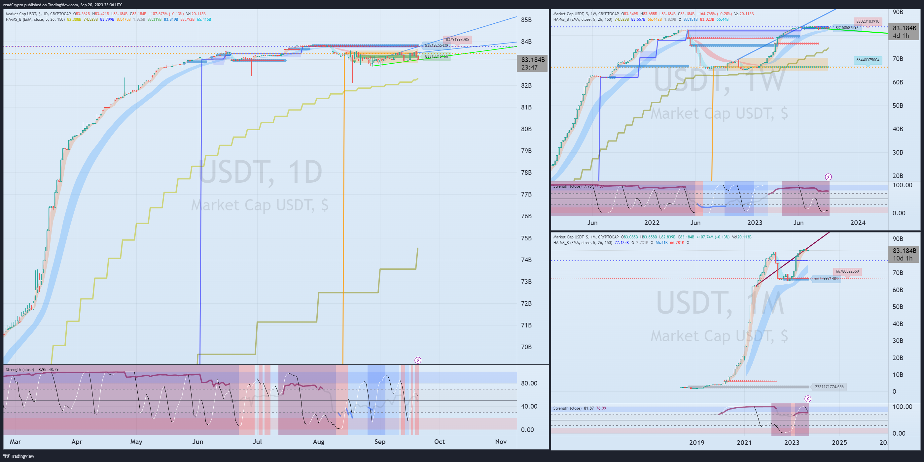Click the green 83318916156 level label
This screenshot has height=462, width=924.
pos(436,56)
